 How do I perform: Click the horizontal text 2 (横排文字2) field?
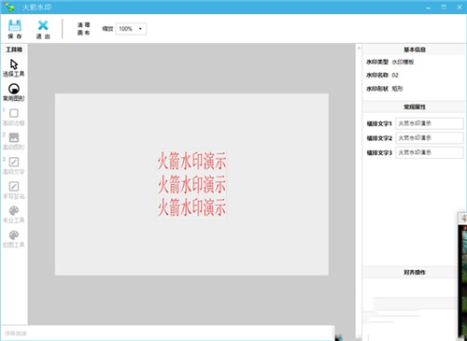tap(430, 138)
